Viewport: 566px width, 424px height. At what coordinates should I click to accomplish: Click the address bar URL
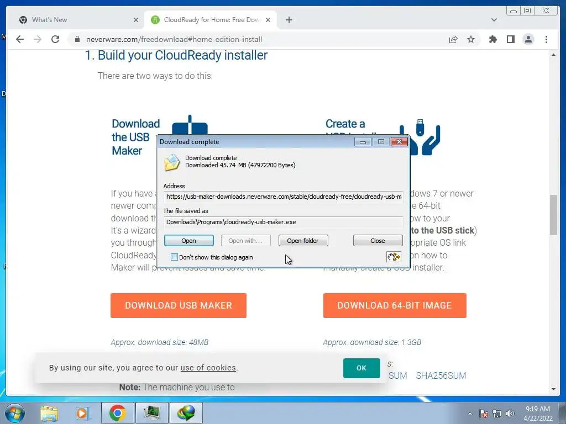[174, 39]
